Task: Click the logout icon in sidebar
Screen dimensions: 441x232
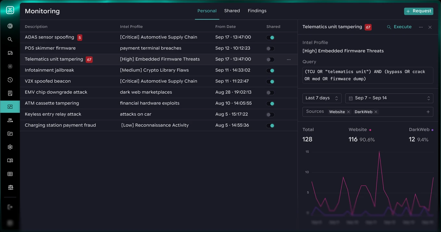Action: click(x=10, y=207)
